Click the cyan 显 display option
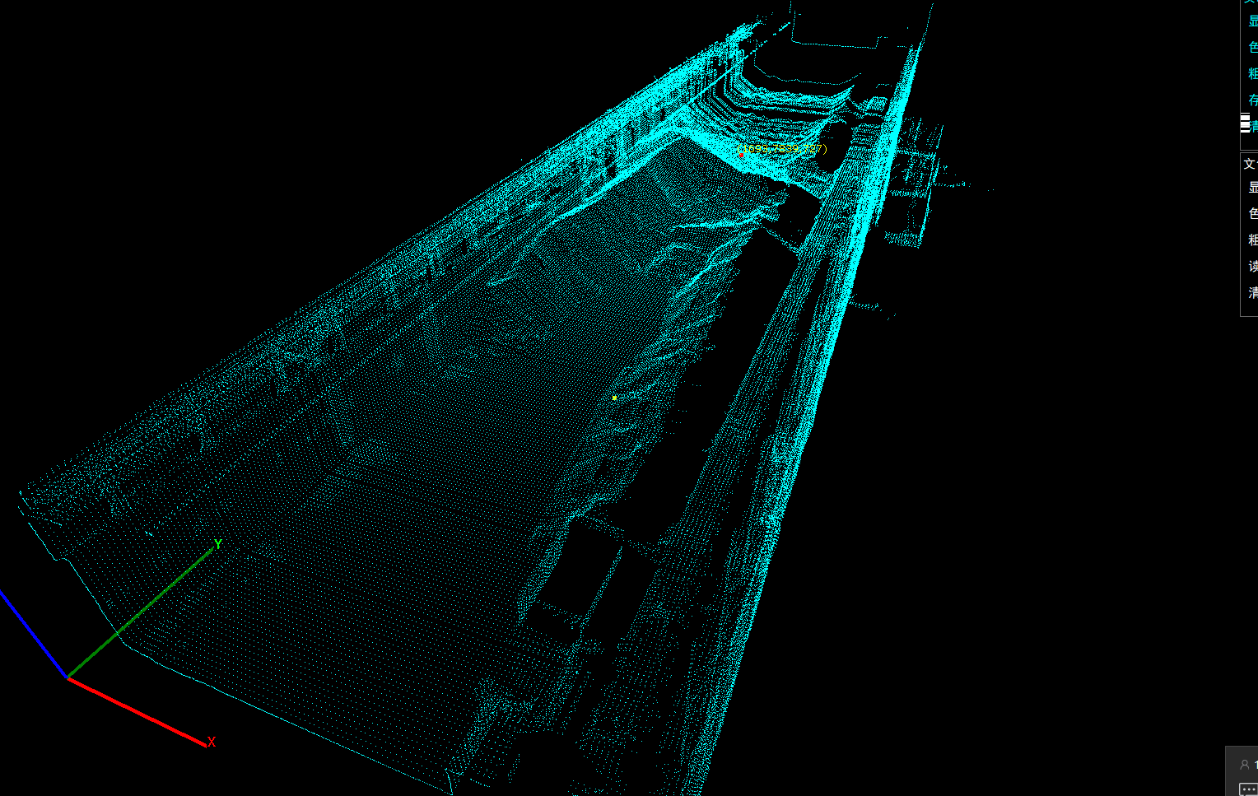The height and width of the screenshot is (796, 1258). pyautogui.click(x=1252, y=21)
